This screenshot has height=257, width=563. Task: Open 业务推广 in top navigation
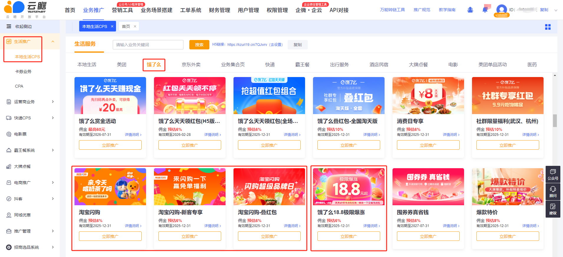[93, 10]
